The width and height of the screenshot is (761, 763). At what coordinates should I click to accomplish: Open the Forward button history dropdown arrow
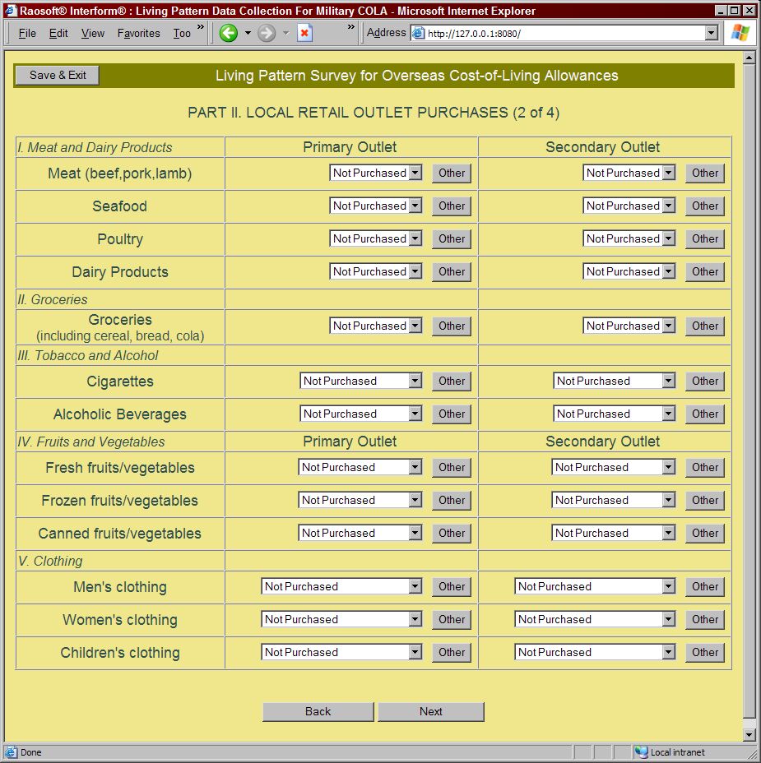285,33
